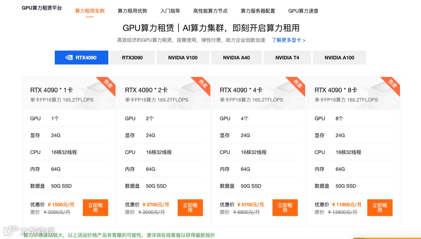This screenshot has width=421, height=239.
Task: Switch to the NVIDIA T4 tab
Action: click(x=287, y=57)
